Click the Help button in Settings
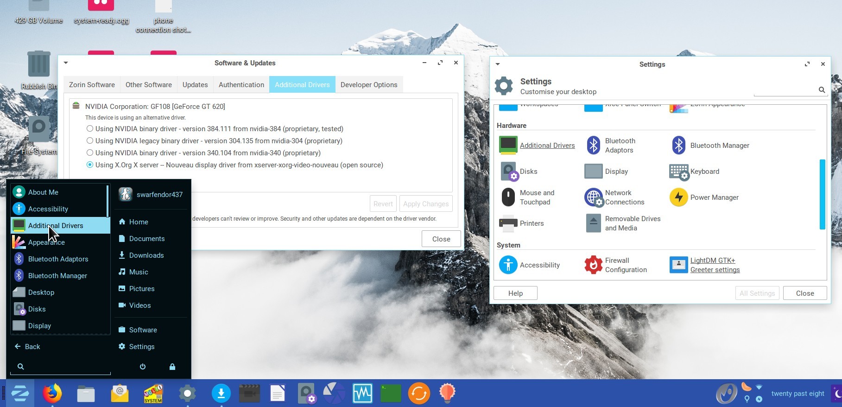The image size is (842, 407). 515,293
